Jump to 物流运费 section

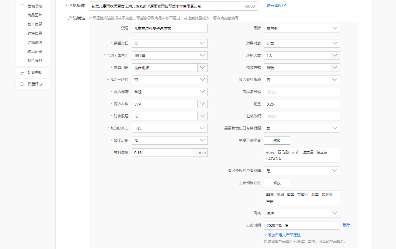(x=35, y=52)
